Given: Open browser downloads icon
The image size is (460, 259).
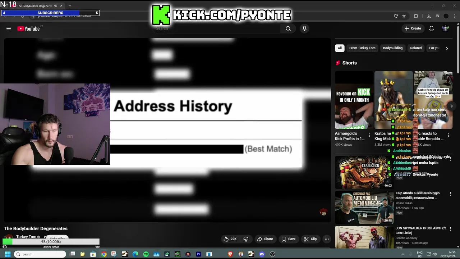Looking at the screenshot, I should coord(429,16).
